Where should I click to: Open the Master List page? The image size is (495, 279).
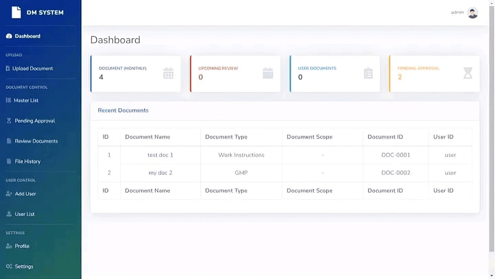tap(26, 100)
